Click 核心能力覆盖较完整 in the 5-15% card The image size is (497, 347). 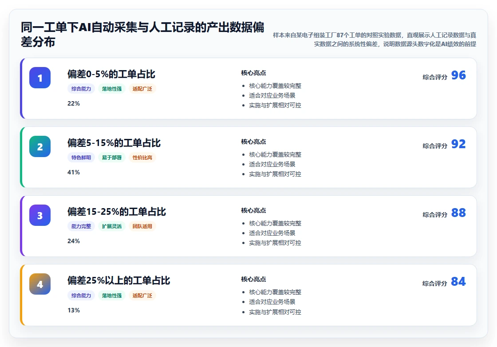pyautogui.click(x=275, y=155)
